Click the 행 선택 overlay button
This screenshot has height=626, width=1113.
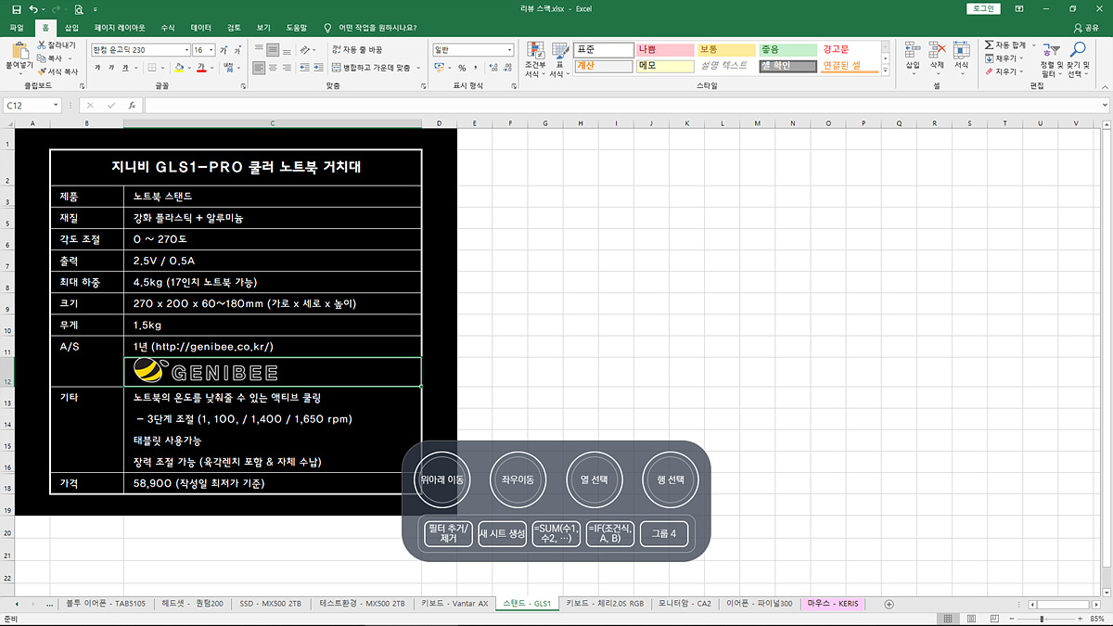pos(672,479)
